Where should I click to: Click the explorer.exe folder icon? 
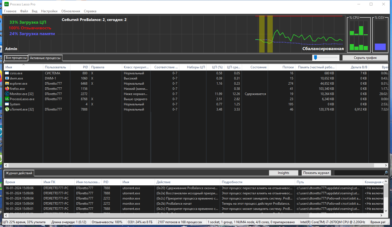click(x=7, y=84)
